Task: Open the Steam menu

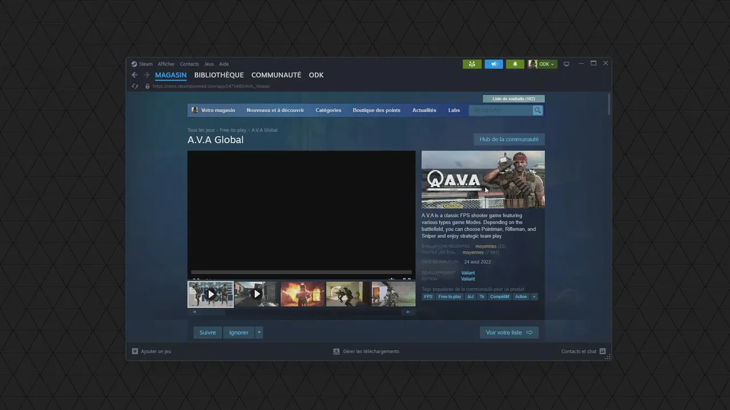Action: [x=146, y=64]
